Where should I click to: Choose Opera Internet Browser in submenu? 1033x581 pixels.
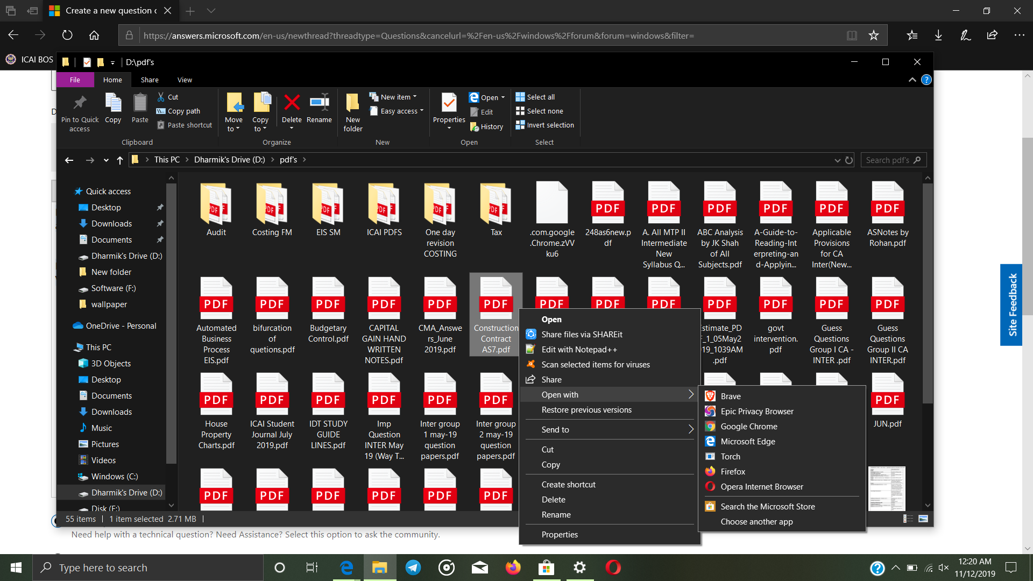coord(782,486)
